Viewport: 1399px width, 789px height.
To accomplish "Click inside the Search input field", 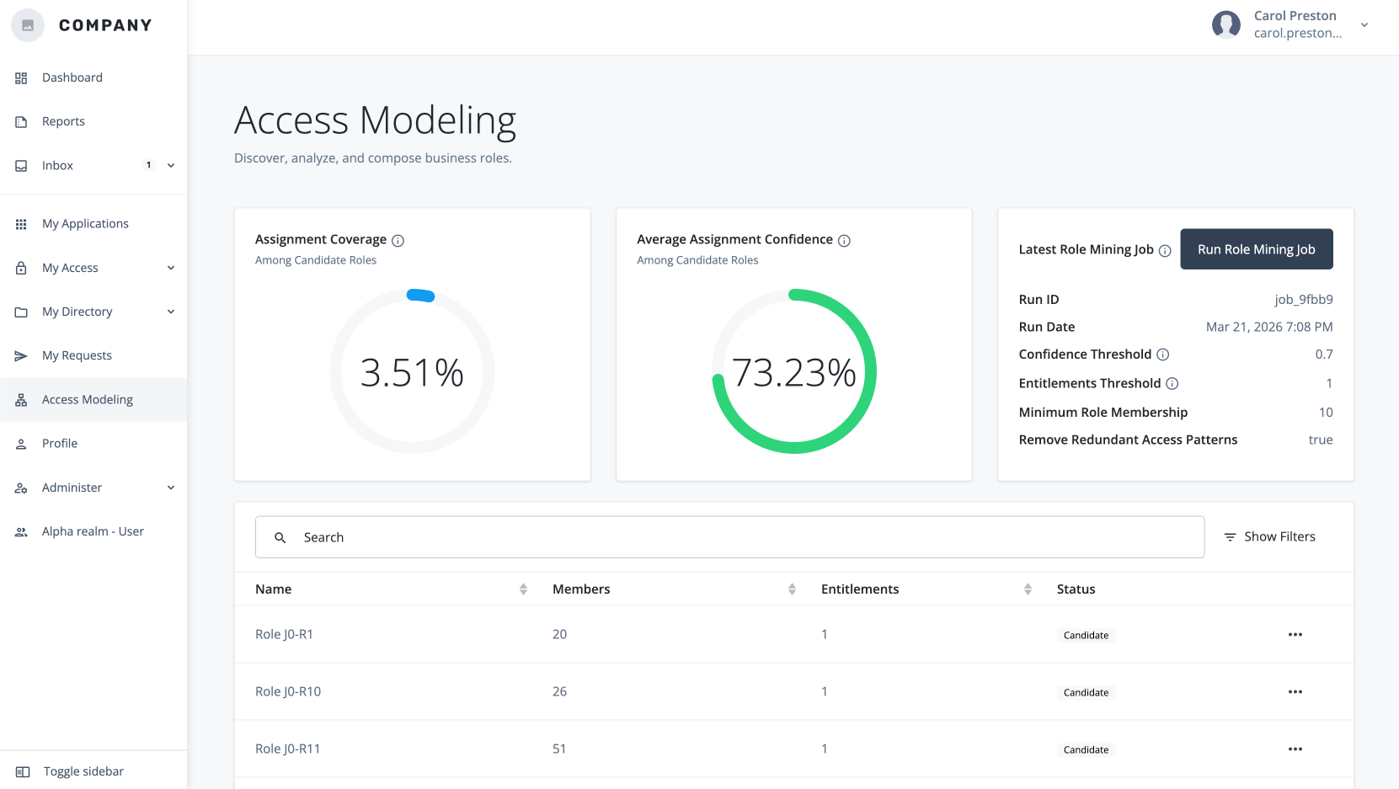I will coord(590,537).
